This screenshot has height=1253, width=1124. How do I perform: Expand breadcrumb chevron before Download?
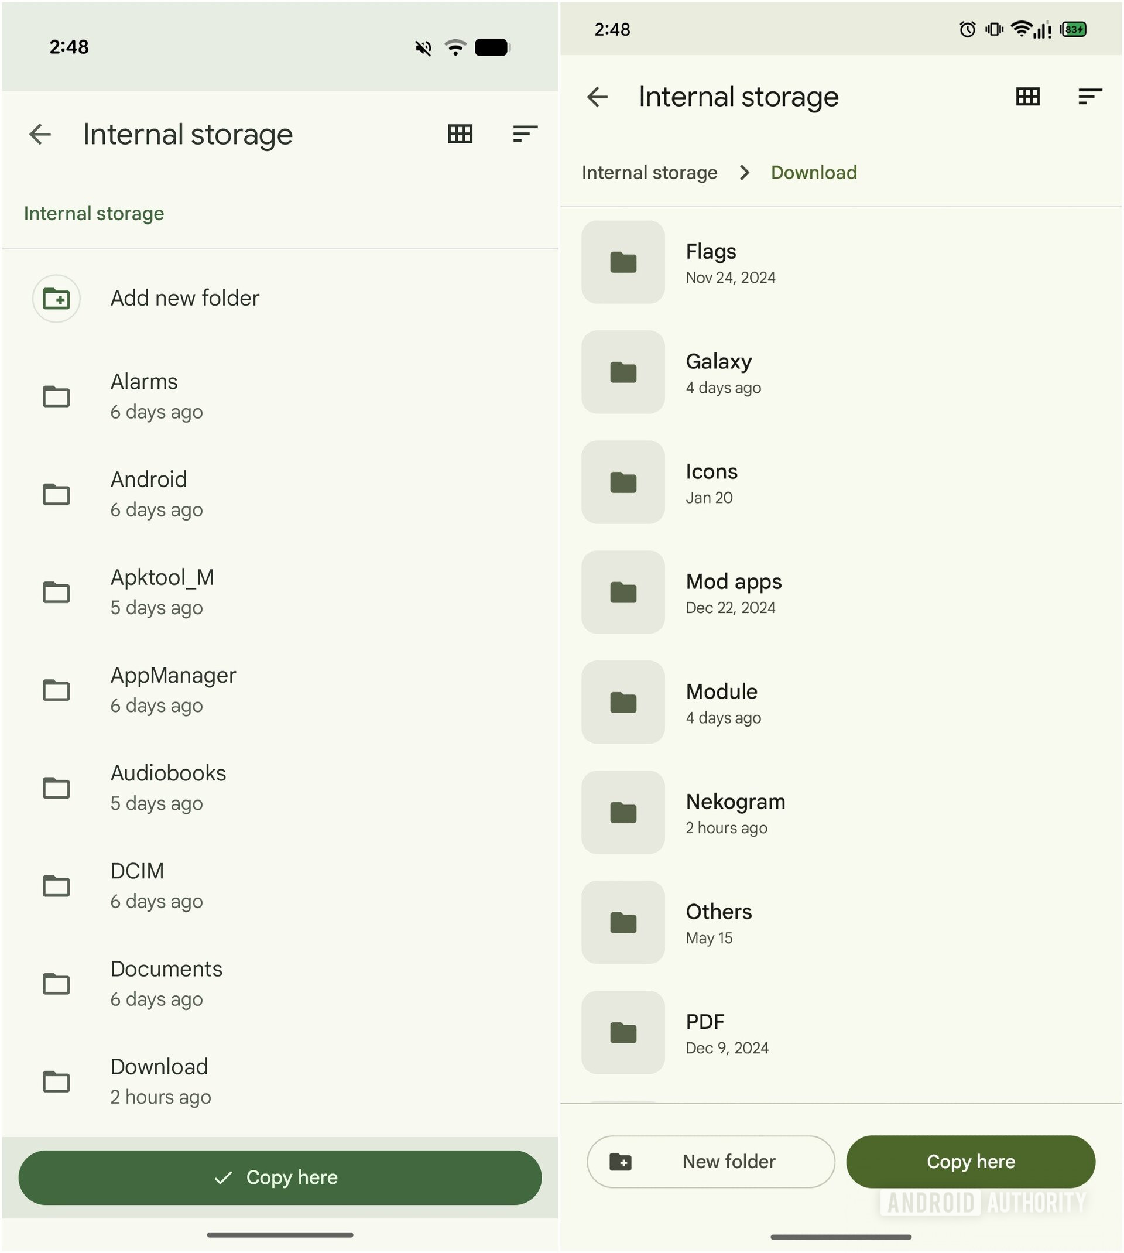(x=745, y=173)
